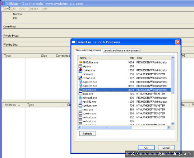Image resolution: width=194 pixels, height=158 pixels.
Task: Click the Cancel button
Action: 166,148
